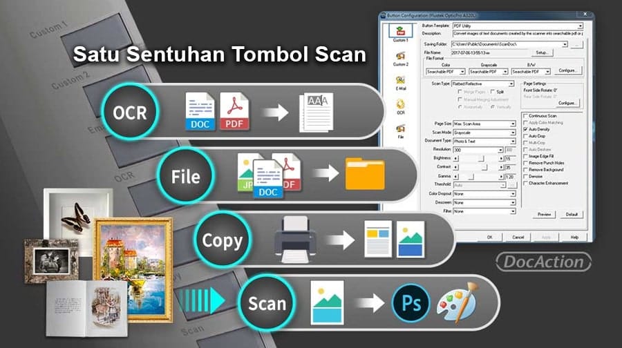This screenshot has width=622, height=348.
Task: Click Configure button in Page Settings group
Action: pyautogui.click(x=567, y=103)
